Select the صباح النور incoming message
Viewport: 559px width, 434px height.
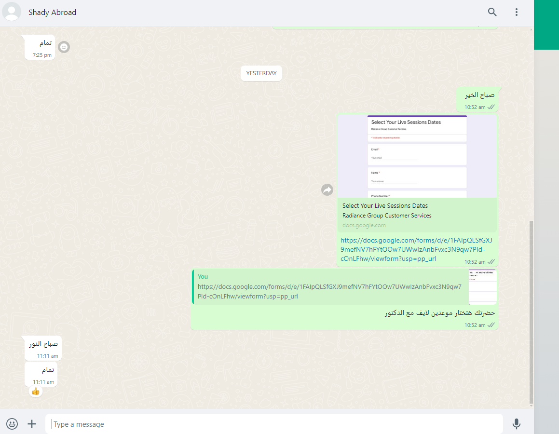pos(43,348)
